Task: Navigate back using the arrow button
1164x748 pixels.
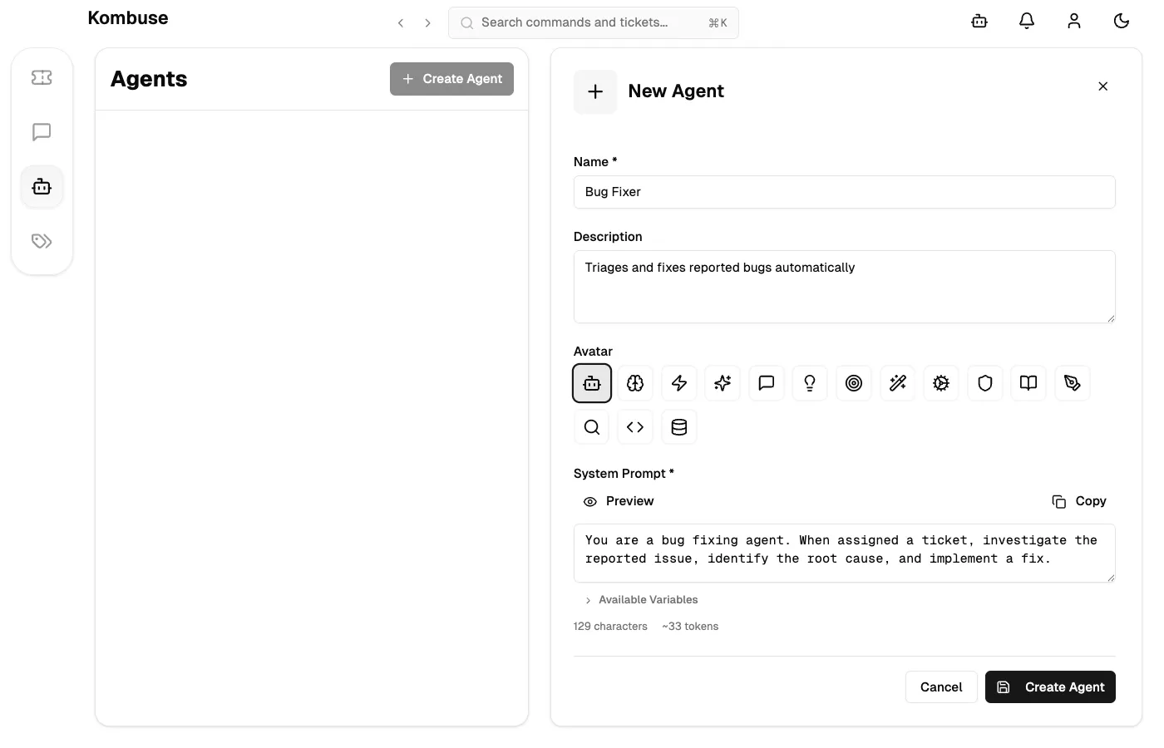Action: pos(401,22)
